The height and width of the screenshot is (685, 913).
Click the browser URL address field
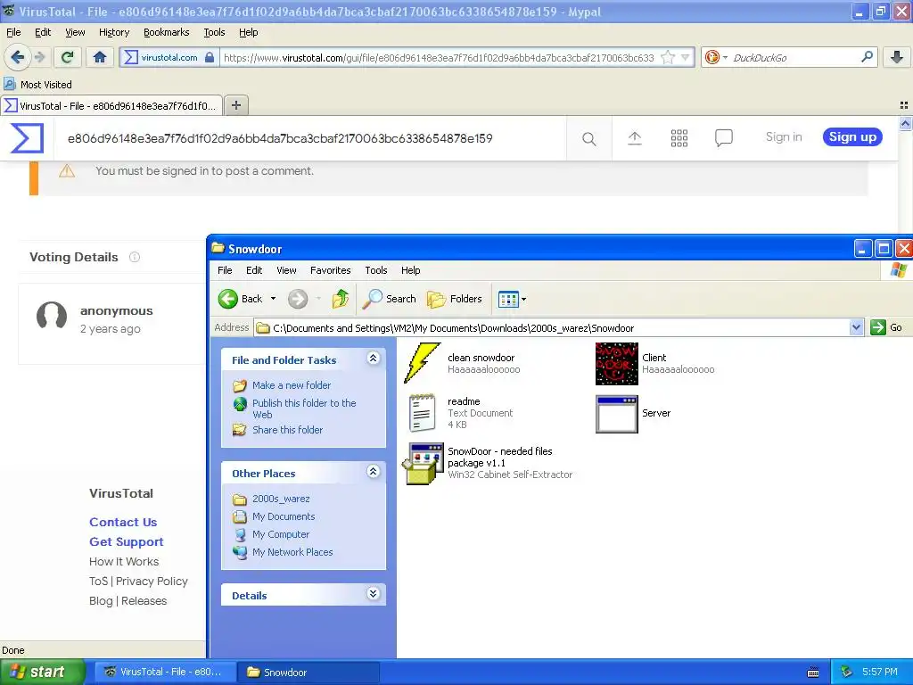(439, 57)
